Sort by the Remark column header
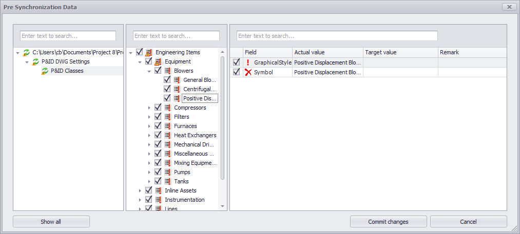The width and height of the screenshot is (520, 234). tap(472, 52)
